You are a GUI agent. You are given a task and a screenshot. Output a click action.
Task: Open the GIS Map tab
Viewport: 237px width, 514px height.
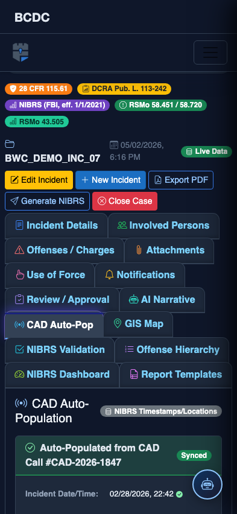point(138,324)
